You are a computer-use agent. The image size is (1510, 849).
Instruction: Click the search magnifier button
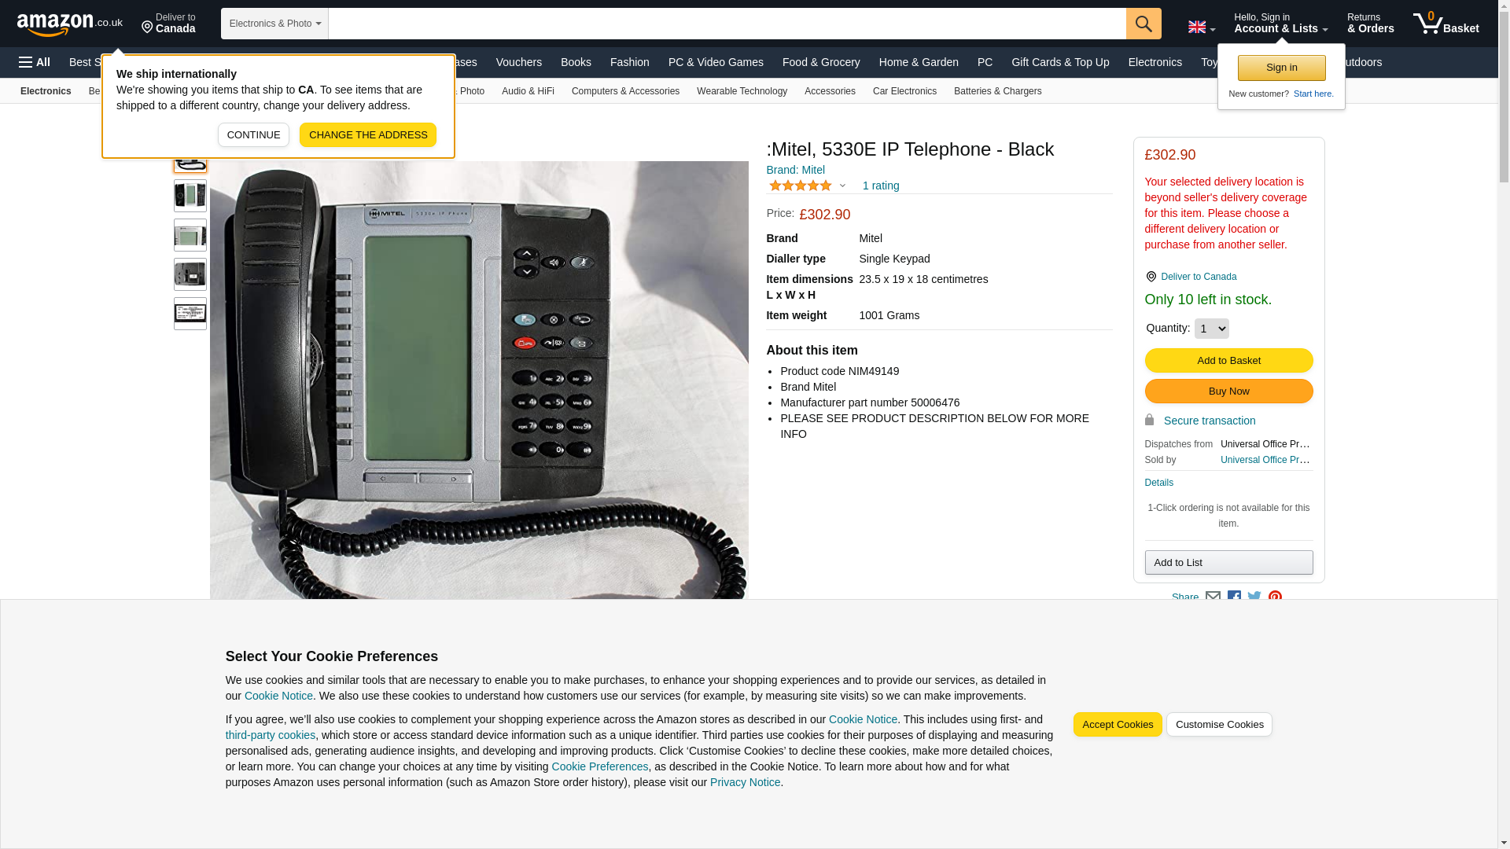tap(1143, 24)
